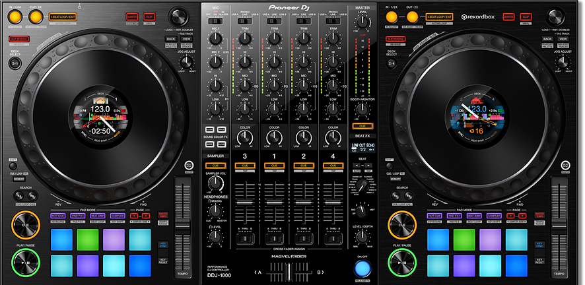Image resolution: width=585 pixels, height=285 pixels.
Task: Click DECK SELECT 3/1 button
Action: [15, 63]
